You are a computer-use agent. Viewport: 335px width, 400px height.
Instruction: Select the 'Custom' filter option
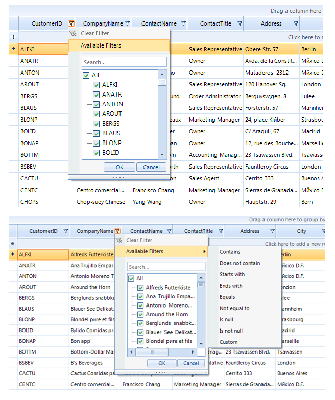228,342
